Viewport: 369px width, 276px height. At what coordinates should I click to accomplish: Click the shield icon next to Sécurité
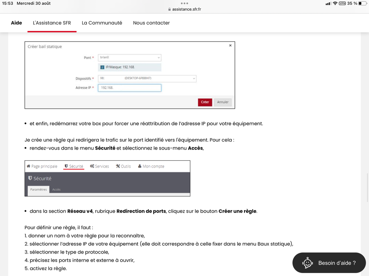[66, 166]
